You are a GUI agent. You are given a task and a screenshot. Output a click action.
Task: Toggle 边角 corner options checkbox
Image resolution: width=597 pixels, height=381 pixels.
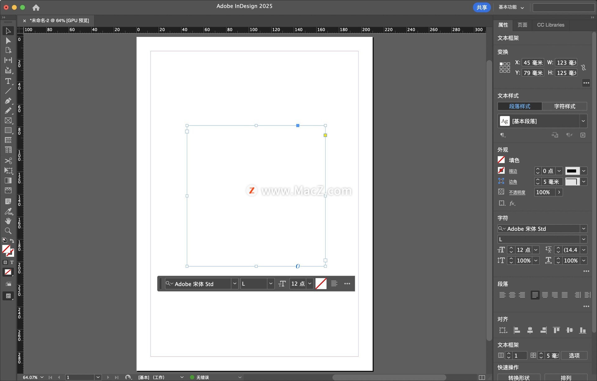click(x=502, y=181)
